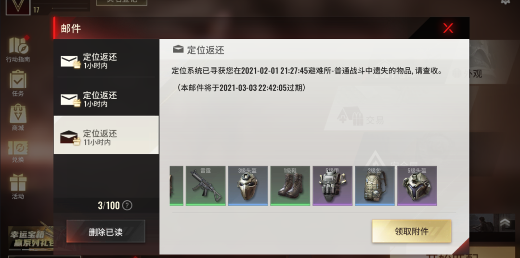Select the 5级甲 armor vest attachment
Image resolution: width=520 pixels, height=258 pixels.
[x=332, y=186]
